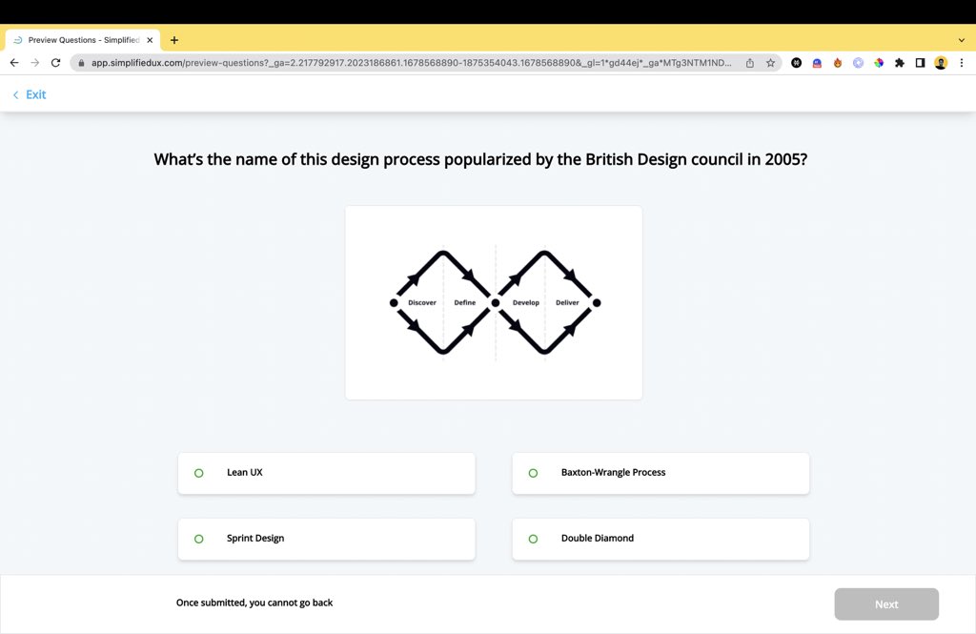Click the colorful pinwheel extension icon
Viewport: 976px width, 634px height.
[x=879, y=62]
